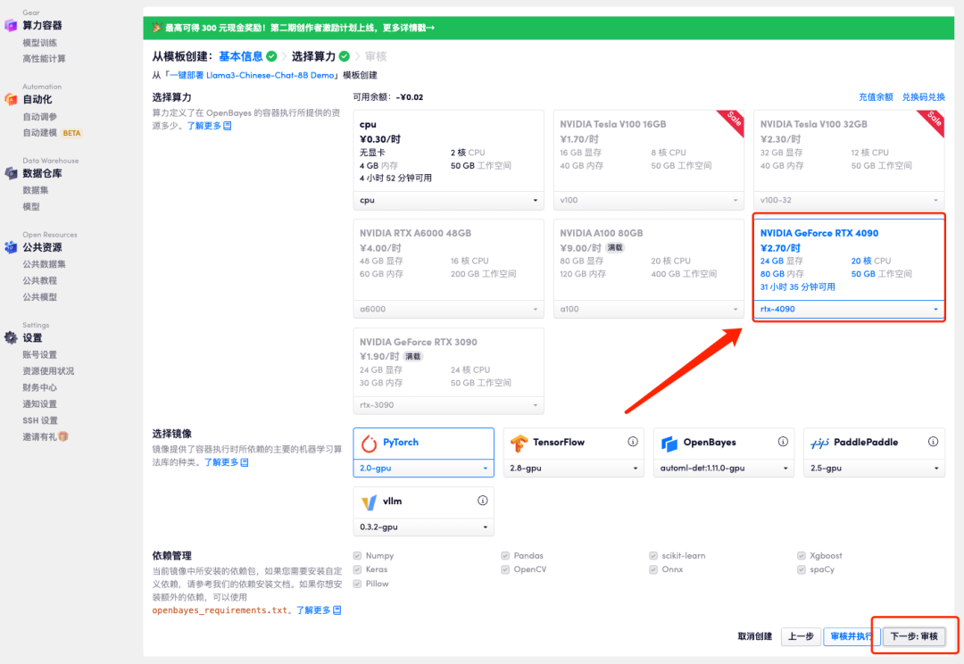Click the 下一步:审核 button
The height and width of the screenshot is (664, 964).
[x=914, y=636]
